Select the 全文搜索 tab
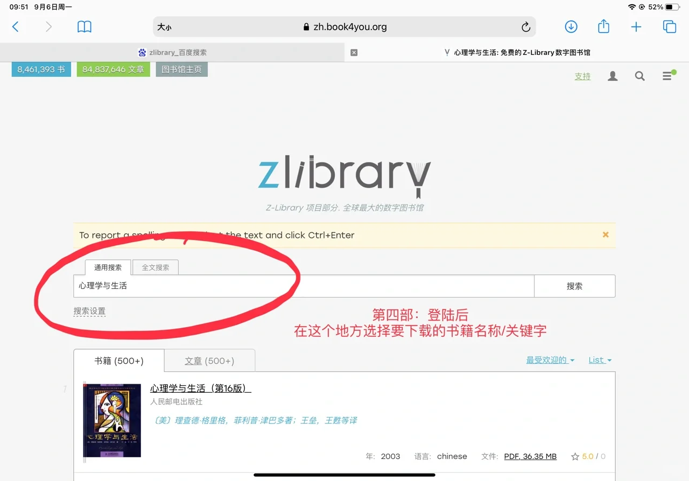The height and width of the screenshot is (481, 689). tap(156, 267)
